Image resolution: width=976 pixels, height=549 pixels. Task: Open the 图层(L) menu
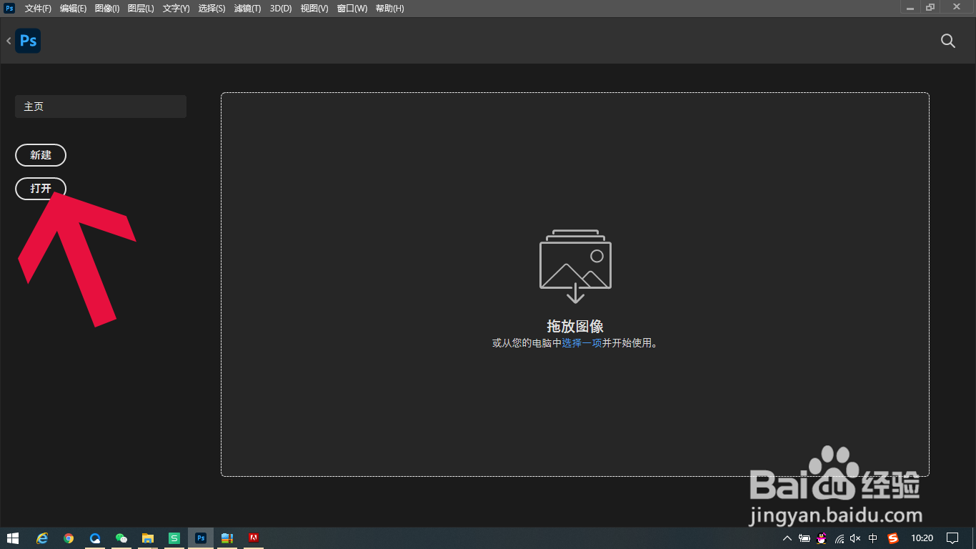click(x=141, y=9)
